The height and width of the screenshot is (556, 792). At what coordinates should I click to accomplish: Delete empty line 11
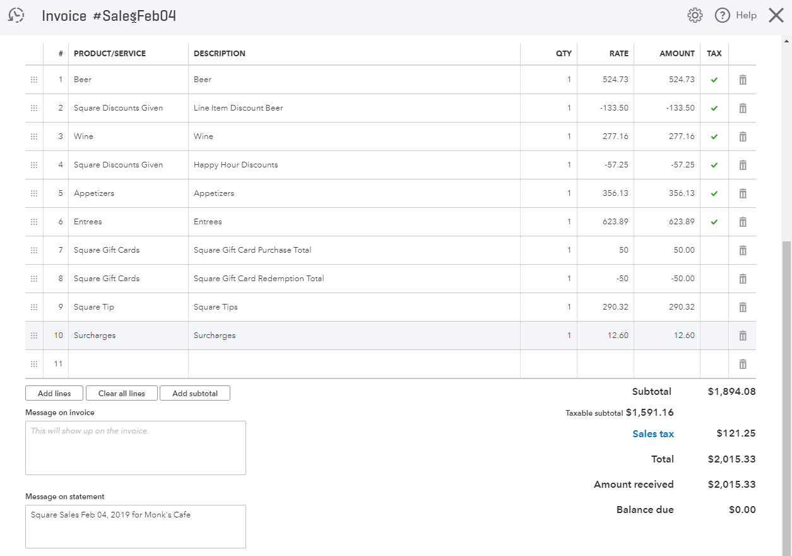click(743, 364)
